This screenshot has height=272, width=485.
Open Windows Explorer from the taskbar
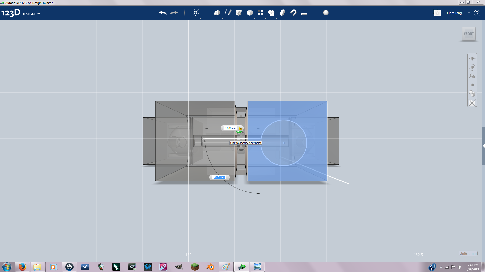(37, 267)
